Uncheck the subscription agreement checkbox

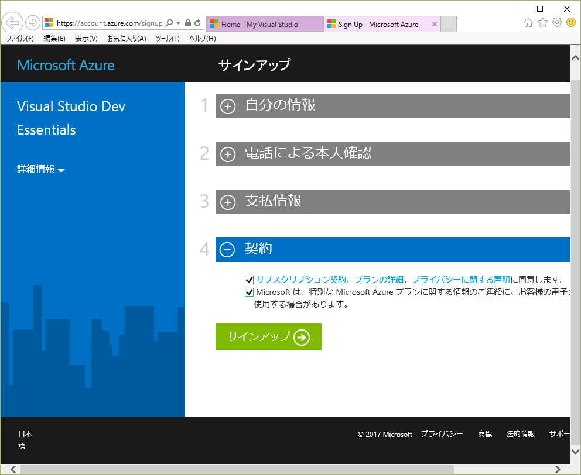(250, 280)
